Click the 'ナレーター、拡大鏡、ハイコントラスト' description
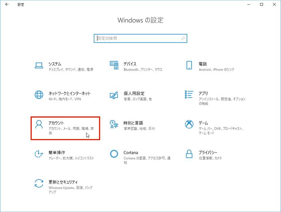Image resolution: width=281 pixels, height=212 pixels. click(x=71, y=158)
